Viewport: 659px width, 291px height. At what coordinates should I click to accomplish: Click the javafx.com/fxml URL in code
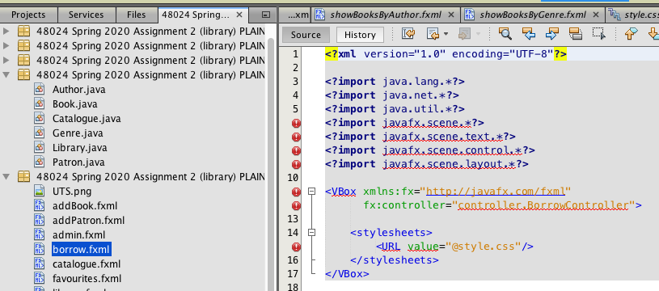(x=496, y=192)
